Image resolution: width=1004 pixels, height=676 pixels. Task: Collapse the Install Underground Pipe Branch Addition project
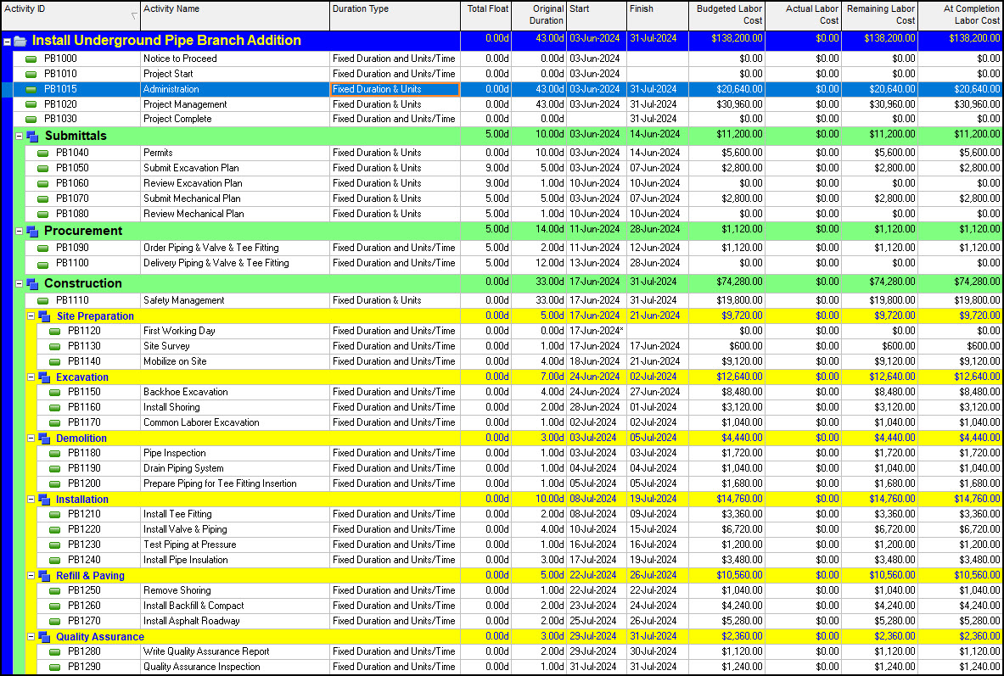(x=7, y=41)
